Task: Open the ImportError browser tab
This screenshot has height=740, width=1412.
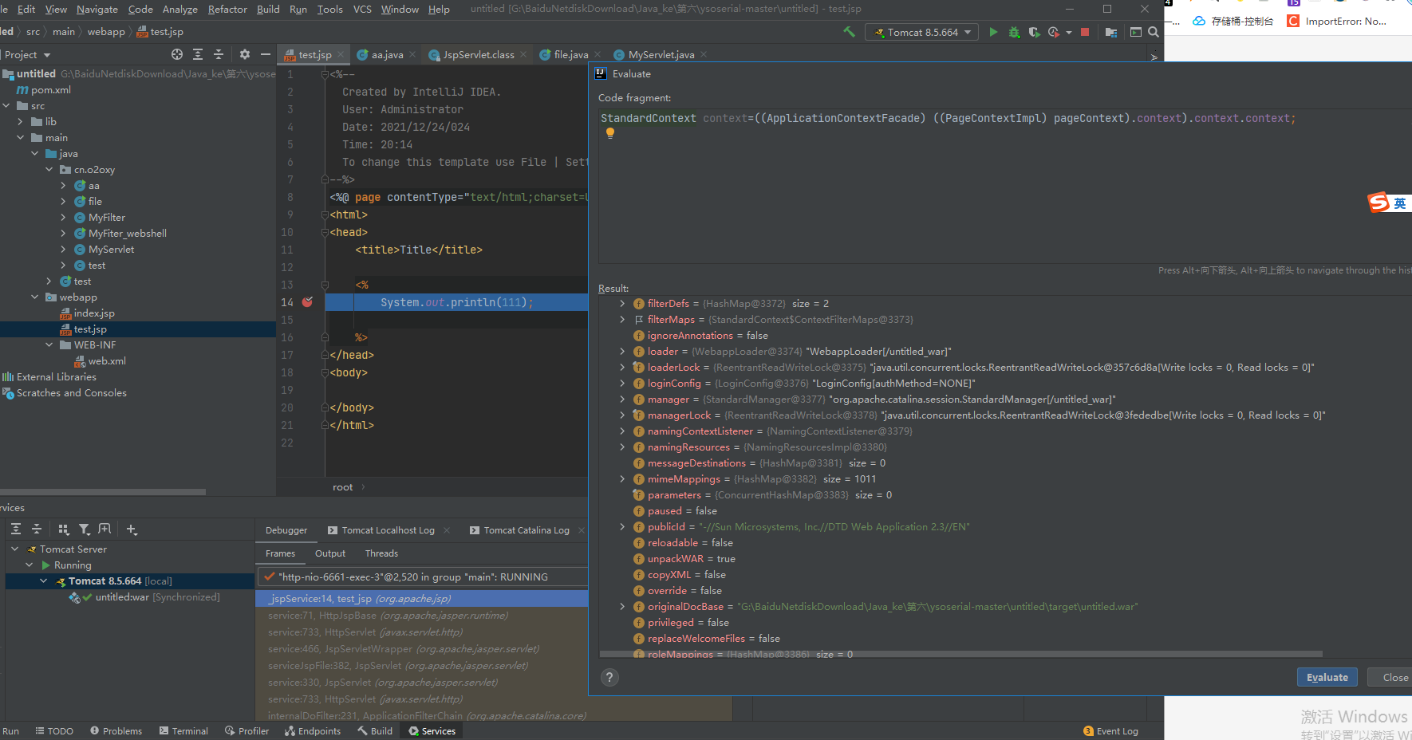Action: [x=1338, y=21]
